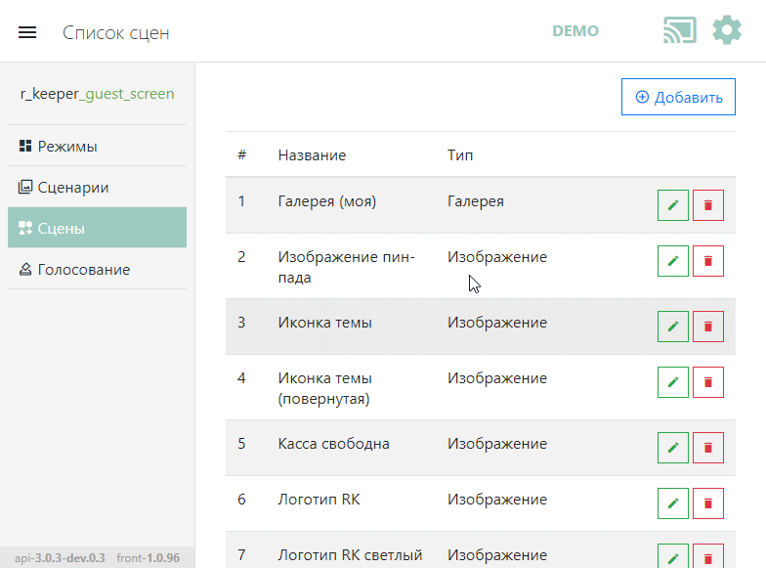Click the r_keeper_guest_screen logo
Image resolution: width=766 pixels, height=568 pixels.
tap(97, 95)
